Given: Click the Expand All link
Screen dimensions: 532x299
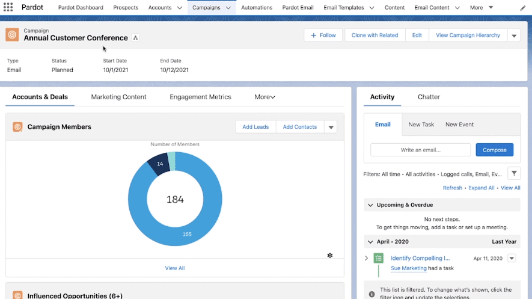Looking at the screenshot, I should point(481,188).
